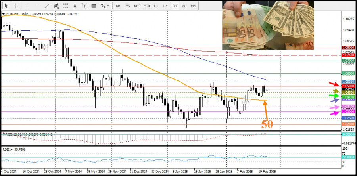
Task: Choose the text 'A' tool
Action: pos(75,6)
